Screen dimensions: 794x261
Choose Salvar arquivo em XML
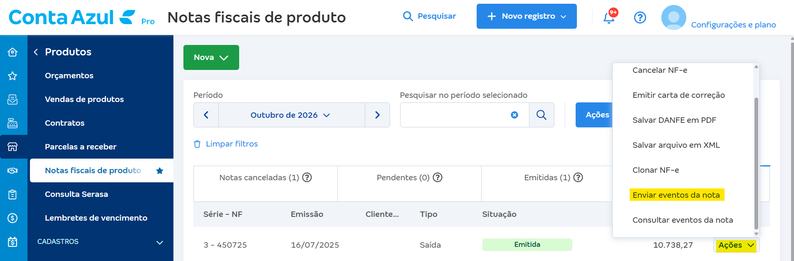point(676,145)
